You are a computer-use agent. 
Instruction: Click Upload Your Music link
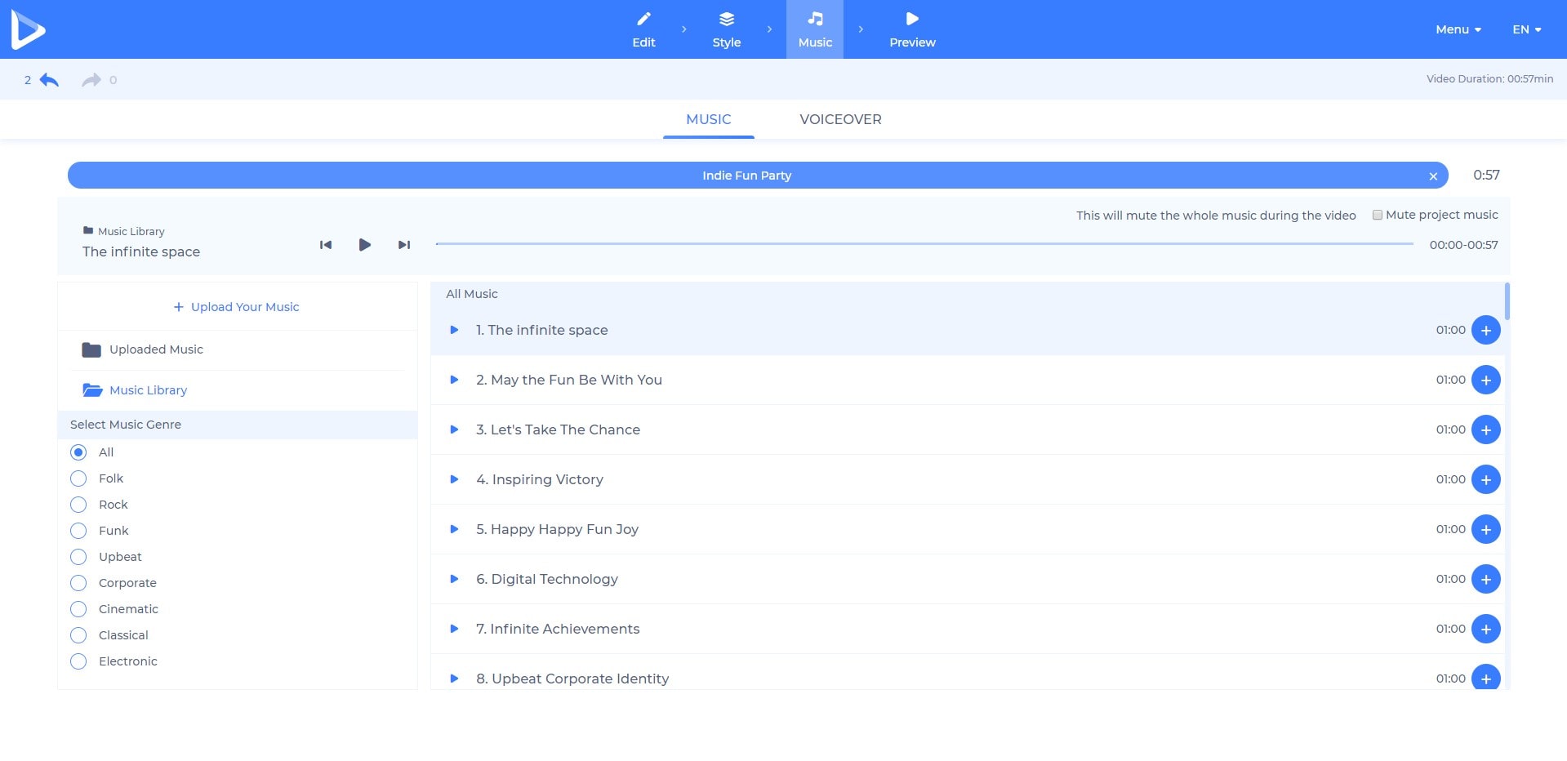(x=237, y=307)
